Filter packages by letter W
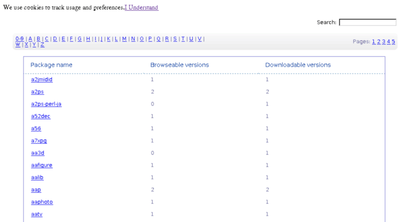 [x=18, y=45]
